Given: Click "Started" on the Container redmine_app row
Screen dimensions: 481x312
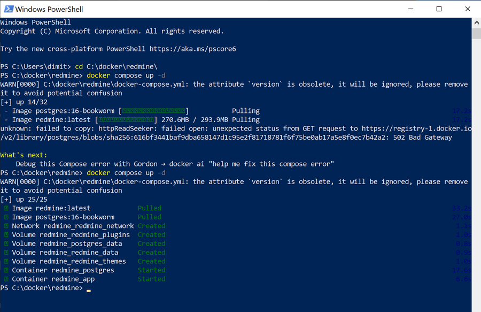Looking at the screenshot, I should (x=152, y=279).
